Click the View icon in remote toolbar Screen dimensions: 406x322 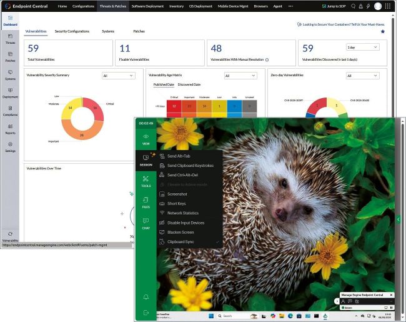(146, 139)
